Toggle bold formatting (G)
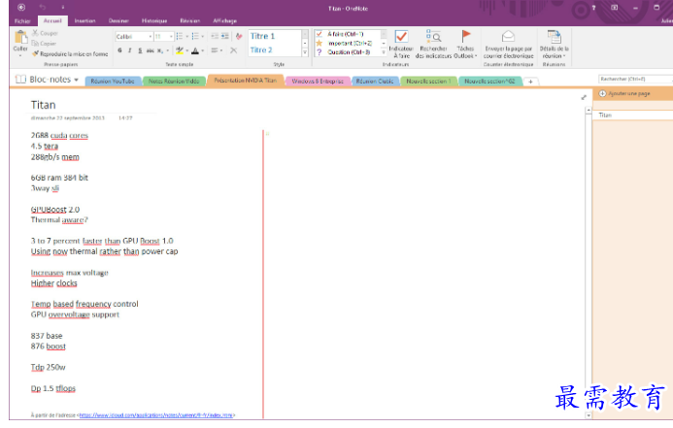Screen dimensions: 673x428 coord(119,50)
